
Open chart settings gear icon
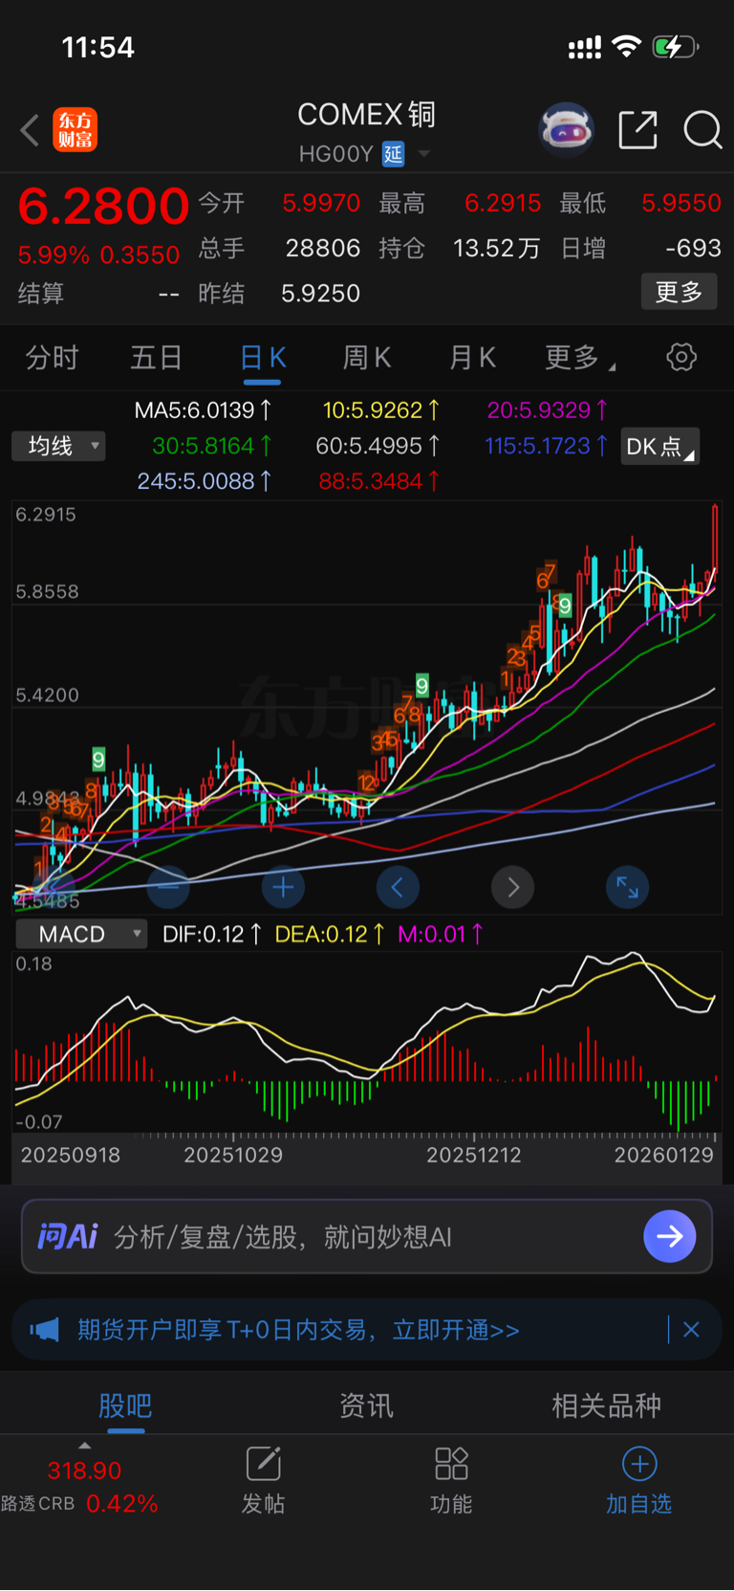(681, 358)
